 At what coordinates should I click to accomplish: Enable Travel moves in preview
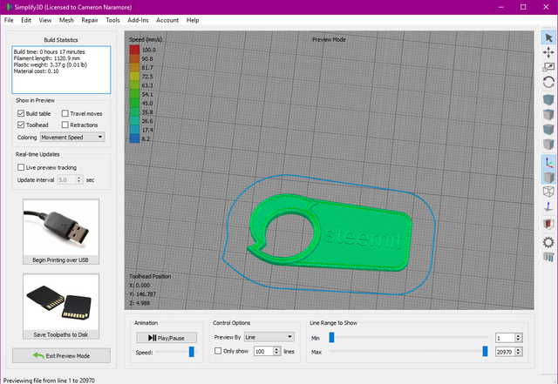(x=65, y=113)
